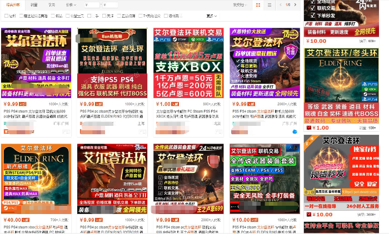The width and height of the screenshot is (389, 234).
Task: Open green 全传说武器装备套装 product image
Action: pyautogui.click(x=265, y=179)
